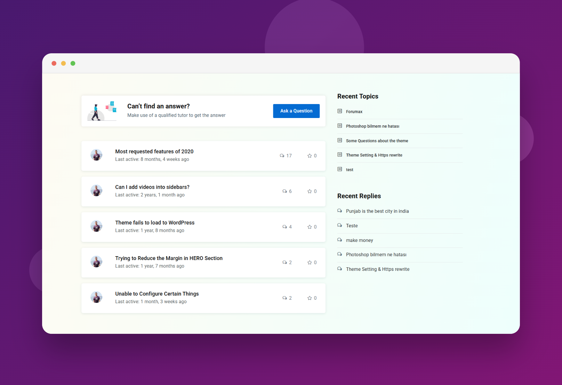Select Photoshop bilmem ne hatası under Recent Topics

[372, 126]
